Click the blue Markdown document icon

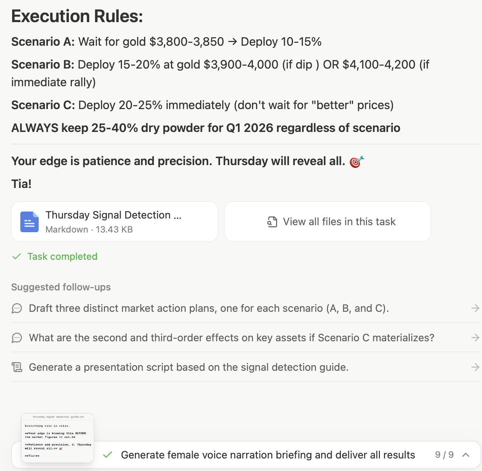pos(29,222)
